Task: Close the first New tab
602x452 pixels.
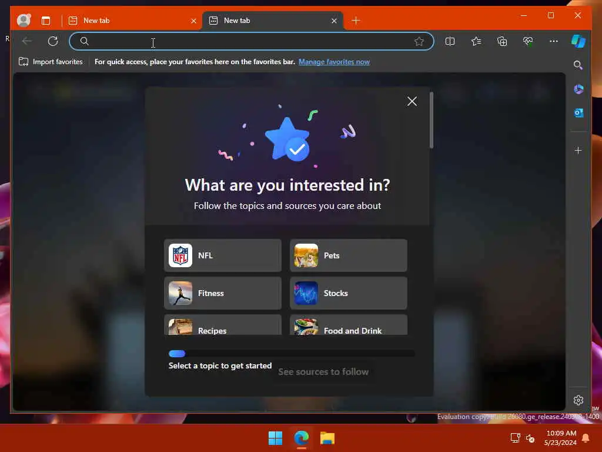Action: (193, 21)
